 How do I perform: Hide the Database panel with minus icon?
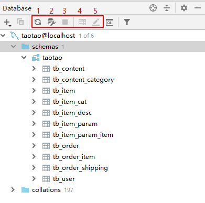coord(198,8)
